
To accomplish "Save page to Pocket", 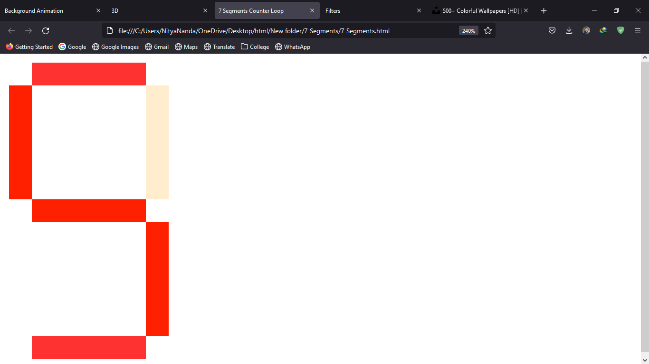I will click(552, 30).
